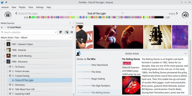Open the collection sort options menu icon
192x96 pixels.
coord(72,32)
